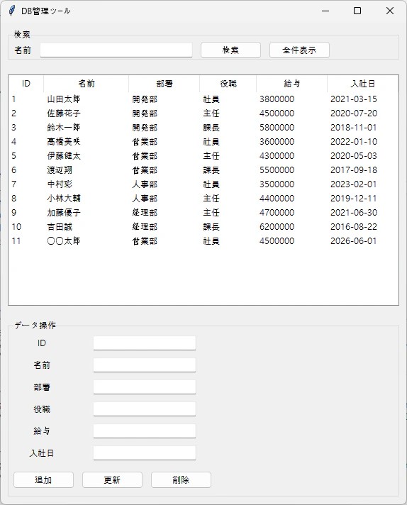Viewport: 407px width, 505px height.
Task: Focus the 名前 search input field
Action: point(116,50)
